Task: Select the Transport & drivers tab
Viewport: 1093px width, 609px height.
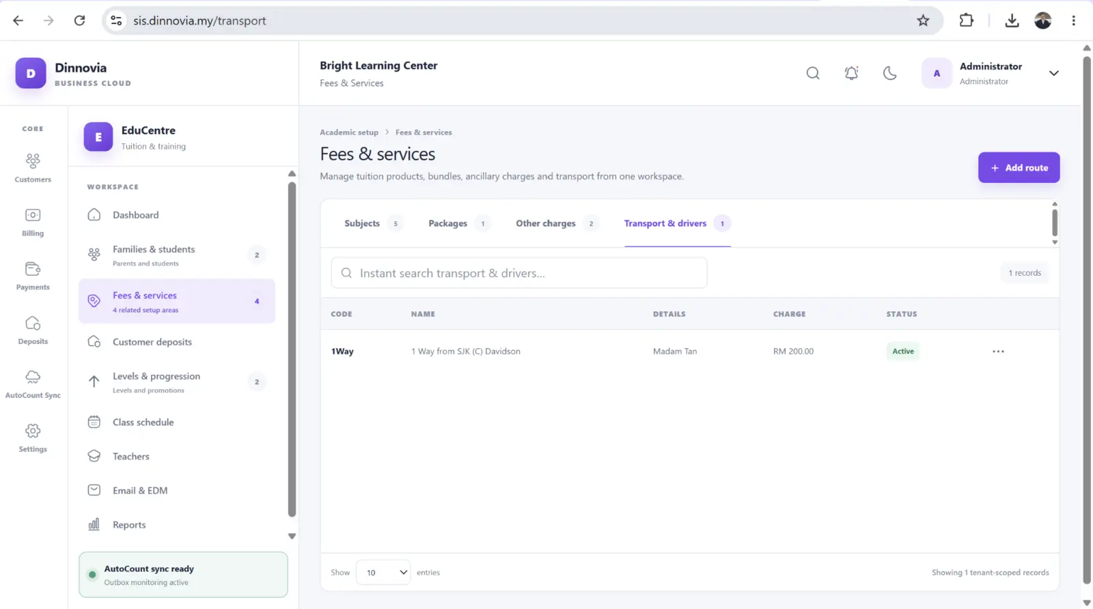Action: pyautogui.click(x=677, y=223)
